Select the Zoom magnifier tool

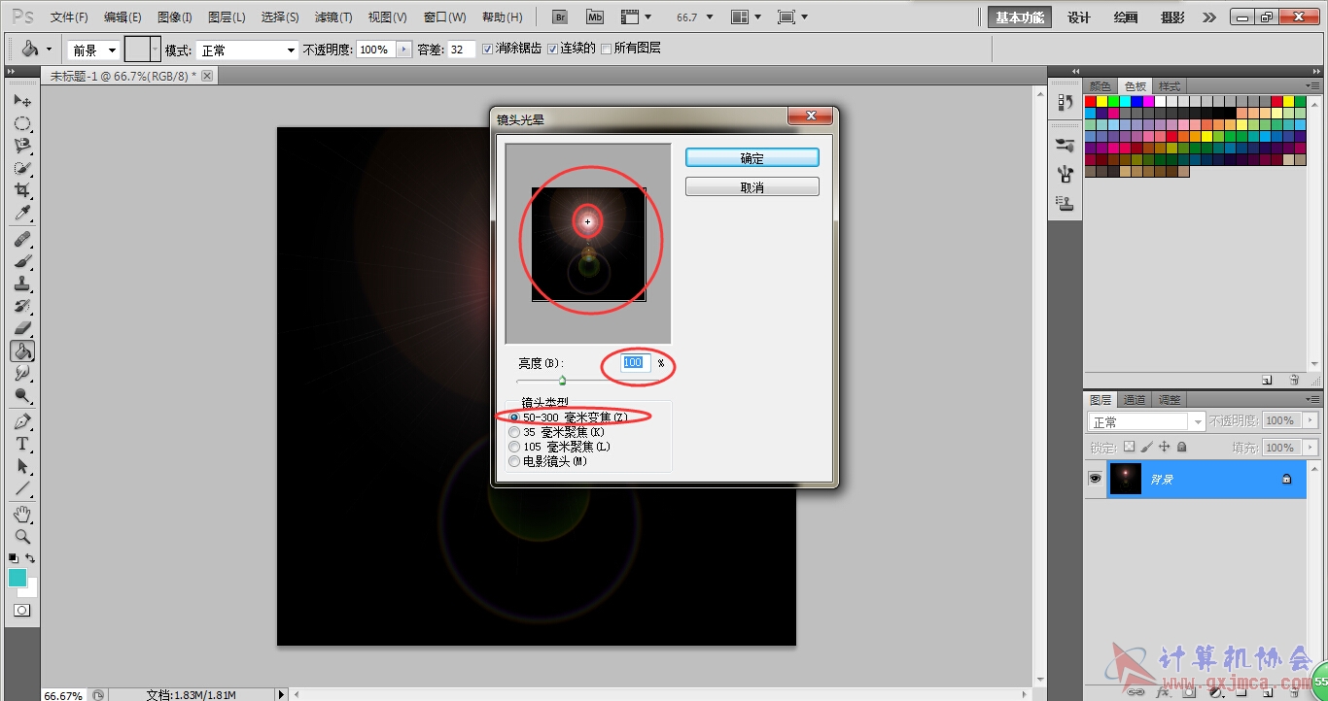tap(22, 536)
